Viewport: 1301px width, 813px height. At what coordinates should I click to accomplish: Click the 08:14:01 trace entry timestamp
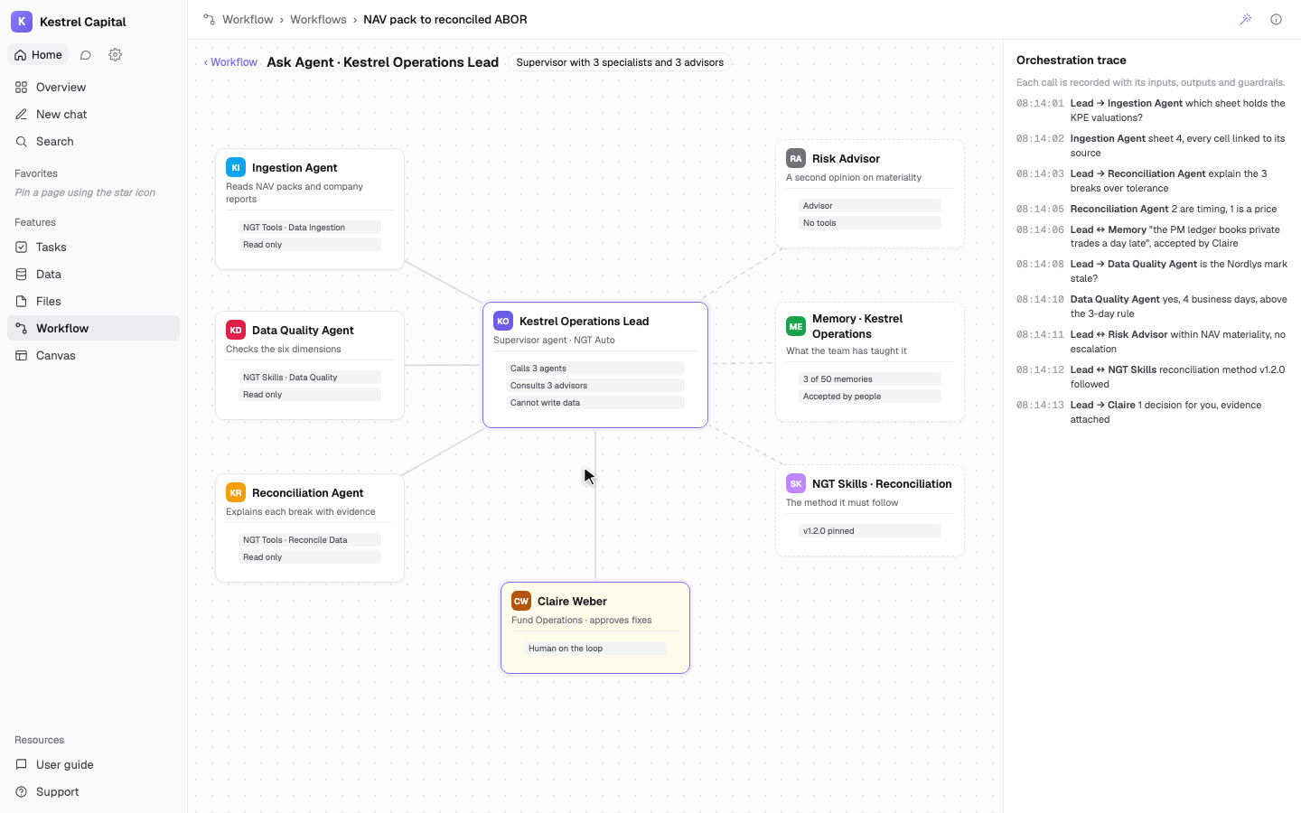(1040, 104)
